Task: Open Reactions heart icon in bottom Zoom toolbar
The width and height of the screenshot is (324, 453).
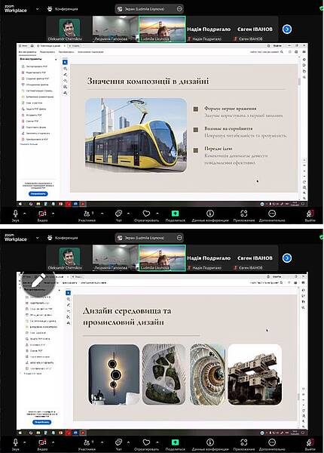Action: [146, 442]
